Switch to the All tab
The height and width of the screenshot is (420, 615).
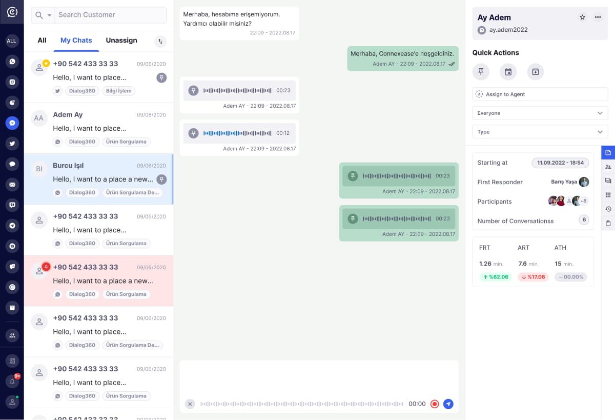(x=42, y=41)
